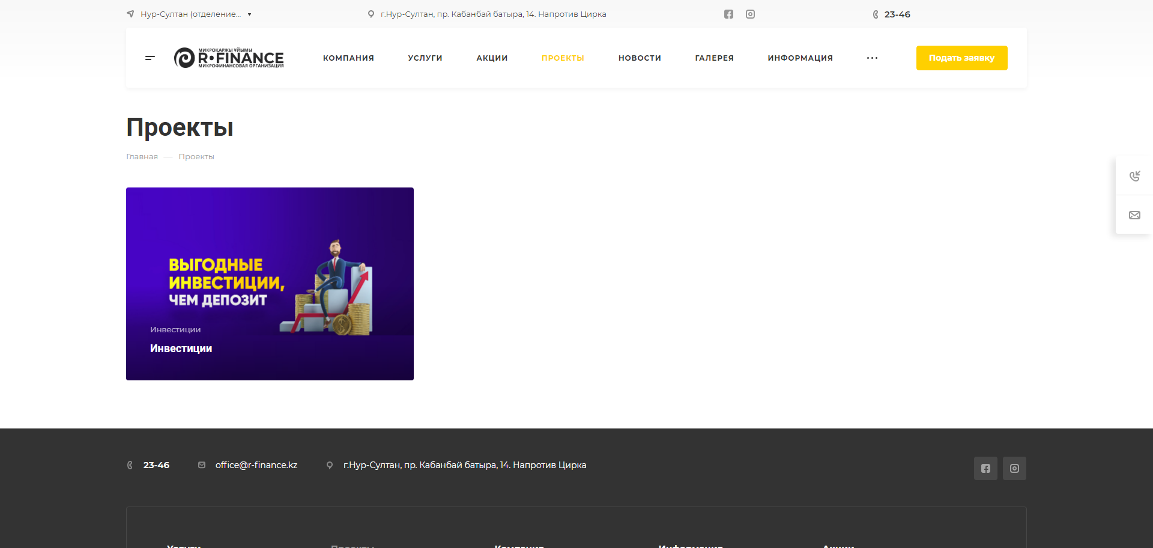Click the envelope message icon on right sidebar
The height and width of the screenshot is (548, 1153).
[1134, 215]
